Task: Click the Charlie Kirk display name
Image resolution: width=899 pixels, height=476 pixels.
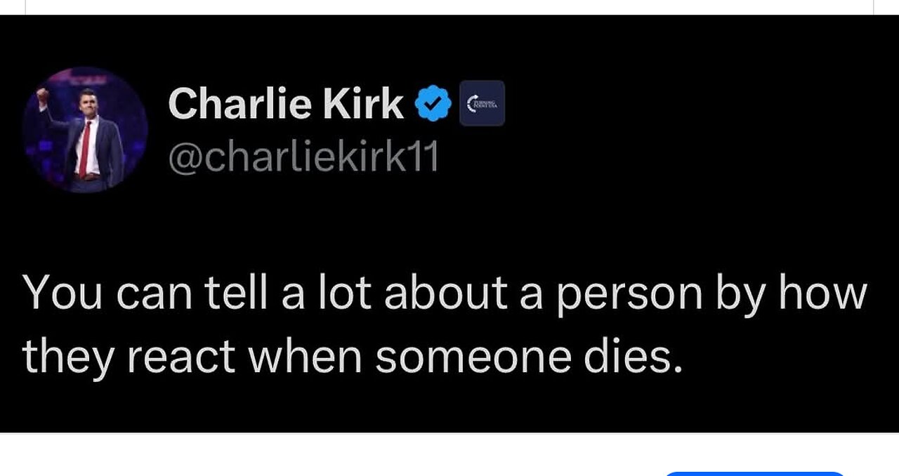Action: (286, 104)
